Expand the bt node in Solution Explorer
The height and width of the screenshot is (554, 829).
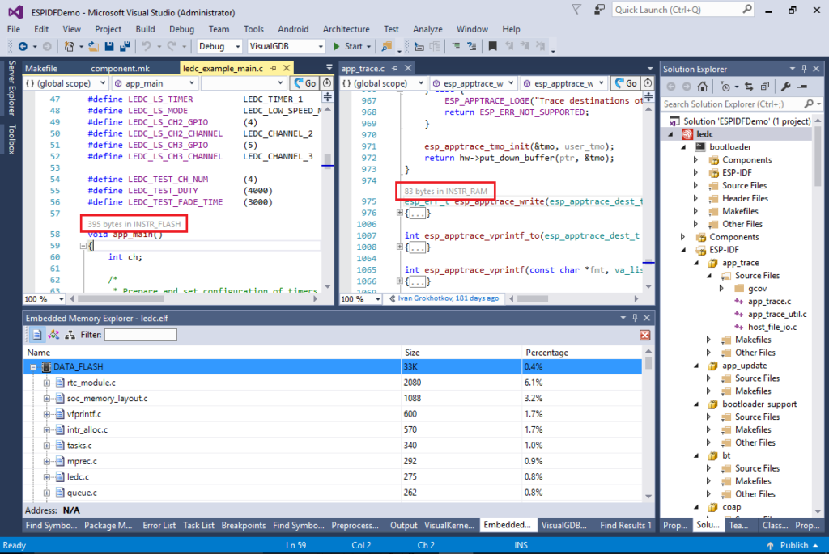[x=695, y=455]
